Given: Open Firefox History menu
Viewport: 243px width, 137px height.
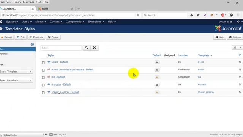Looking at the screenshot, I should (x=17, y=2).
